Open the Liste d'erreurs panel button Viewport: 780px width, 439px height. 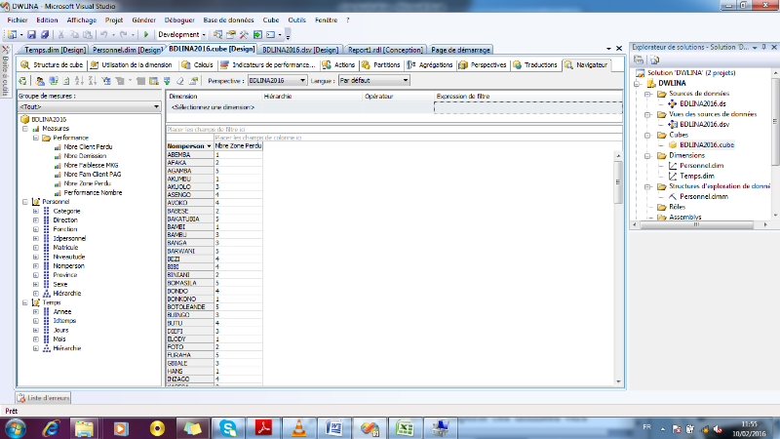tap(43, 398)
